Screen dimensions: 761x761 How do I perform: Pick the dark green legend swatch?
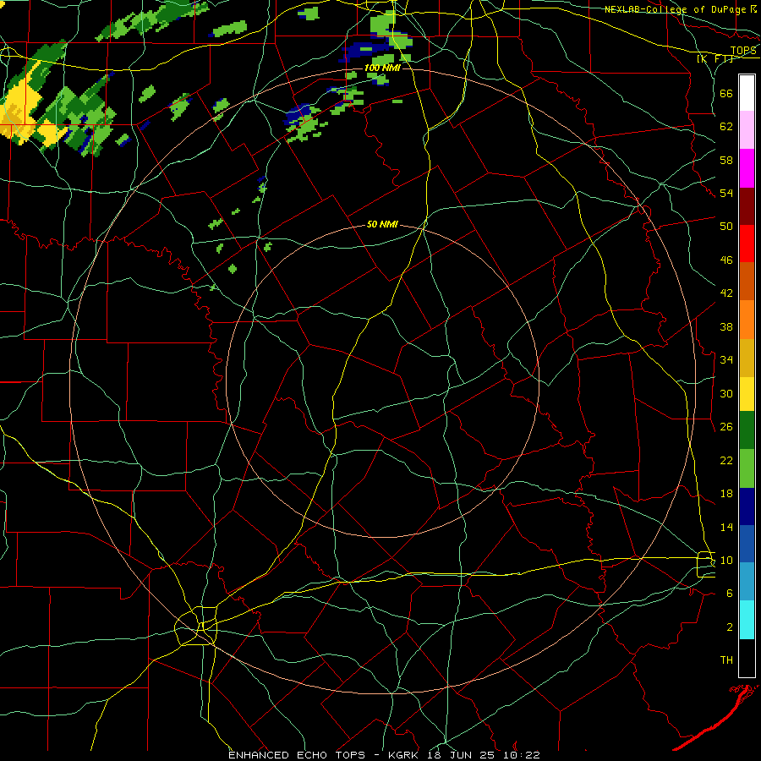[747, 430]
